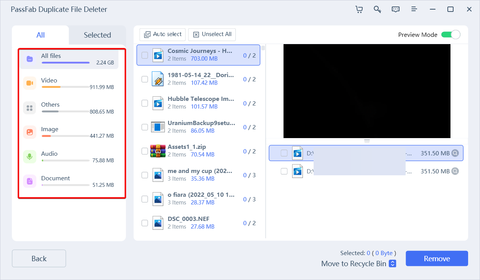This screenshot has height=280, width=480.
Task: Click the "911.99 MB" Video size text
Action: [x=102, y=87]
